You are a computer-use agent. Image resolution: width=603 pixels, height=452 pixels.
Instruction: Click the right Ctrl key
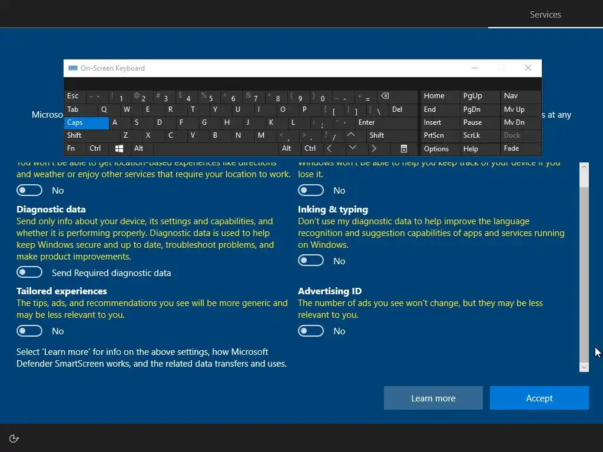(x=312, y=148)
